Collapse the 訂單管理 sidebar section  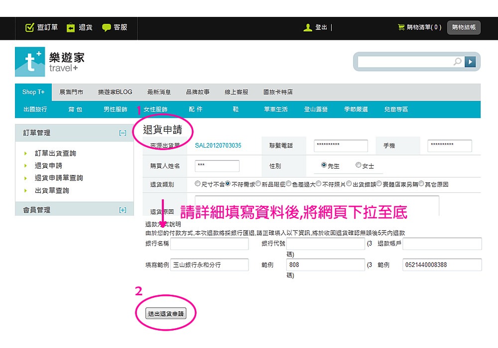(123, 133)
